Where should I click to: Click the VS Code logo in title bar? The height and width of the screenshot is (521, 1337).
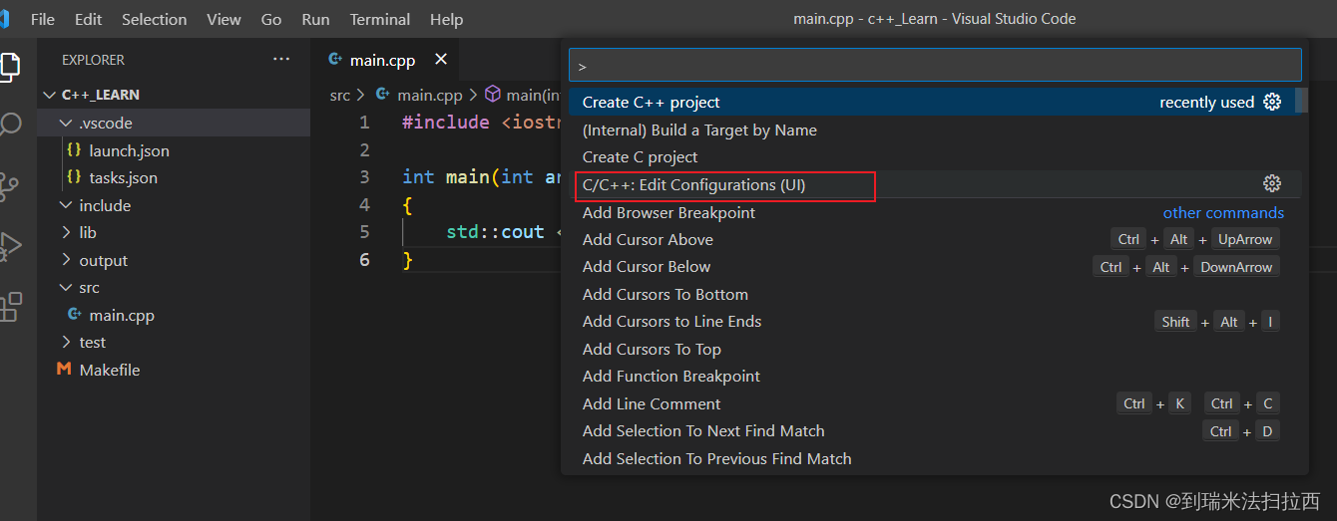point(5,19)
